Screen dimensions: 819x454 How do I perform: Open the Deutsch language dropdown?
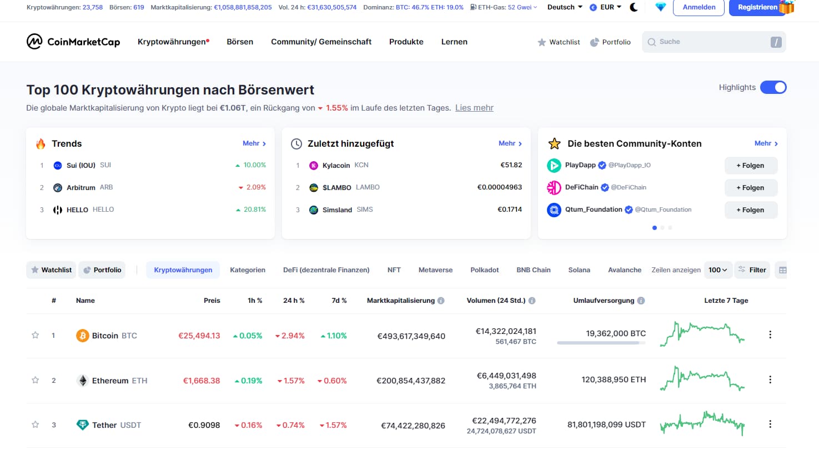pyautogui.click(x=565, y=7)
